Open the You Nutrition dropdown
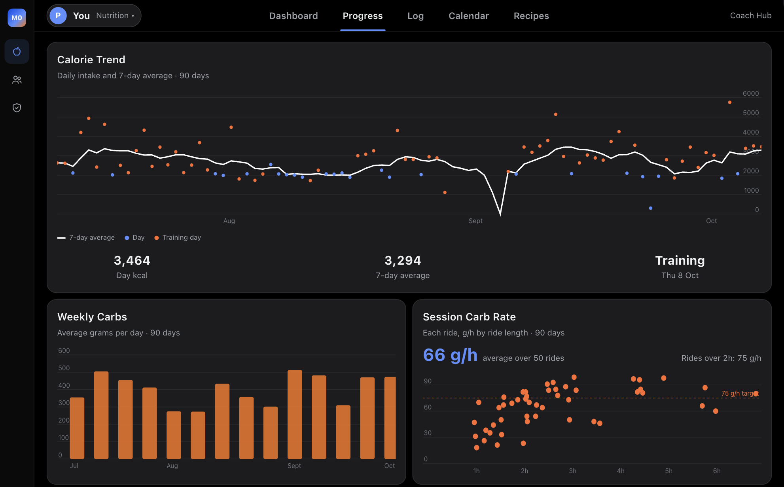The width and height of the screenshot is (784, 487). point(94,16)
